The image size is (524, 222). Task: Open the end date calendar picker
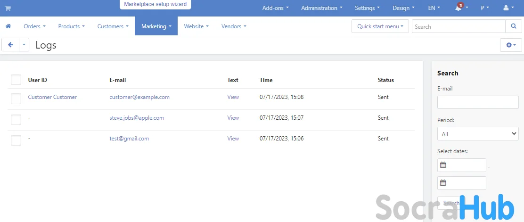click(443, 183)
